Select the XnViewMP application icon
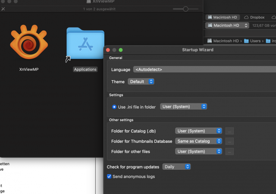 click(x=29, y=42)
